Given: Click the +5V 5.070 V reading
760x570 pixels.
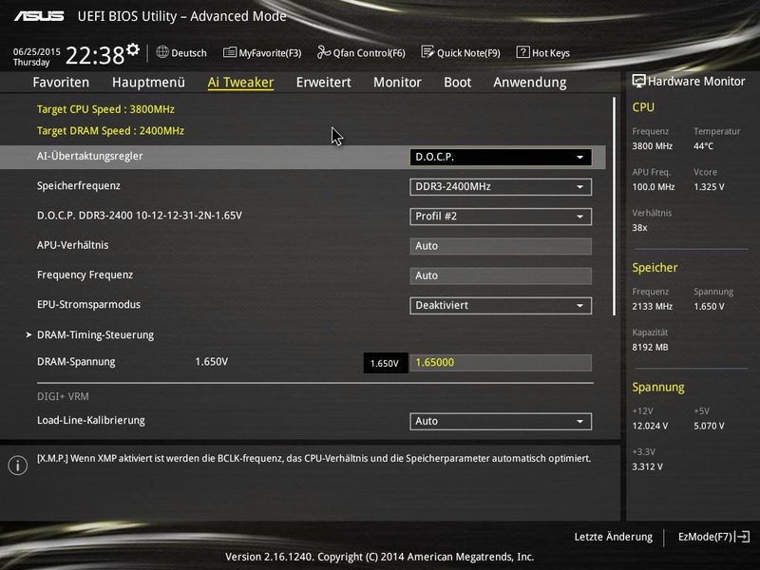Looking at the screenshot, I should point(709,426).
